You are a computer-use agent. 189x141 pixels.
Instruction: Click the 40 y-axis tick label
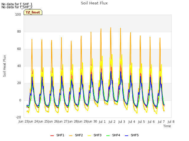tap(19, 66)
